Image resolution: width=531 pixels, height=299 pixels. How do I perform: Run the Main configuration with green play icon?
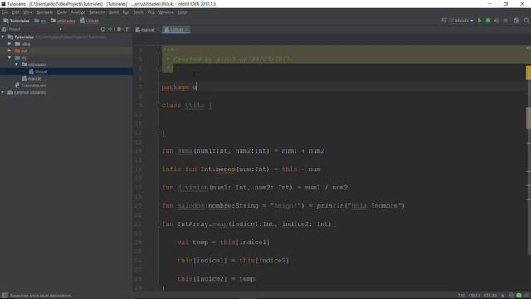point(480,21)
